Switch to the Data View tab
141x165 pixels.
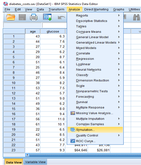[x=14, y=162]
